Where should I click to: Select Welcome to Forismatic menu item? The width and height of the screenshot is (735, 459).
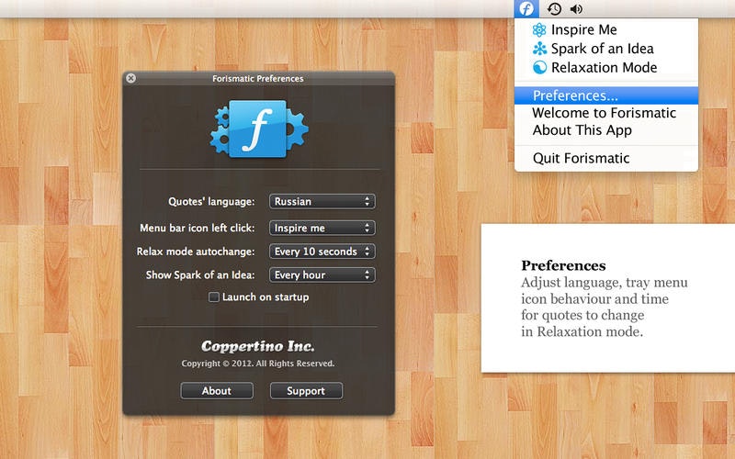(606, 113)
